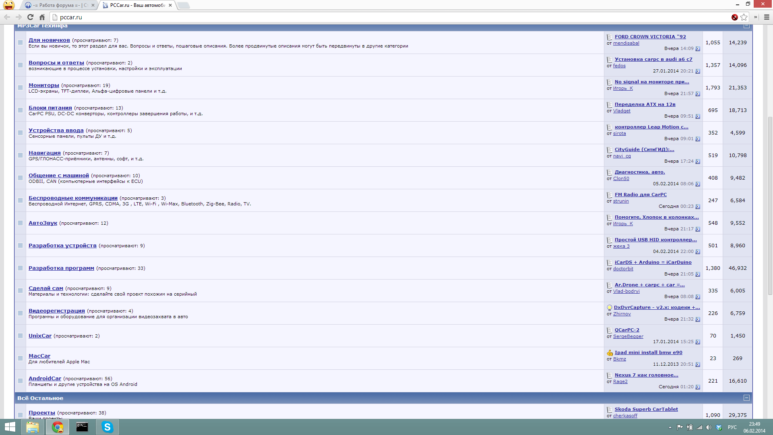Click go-to-last-post arrow in Навигация row
The image size is (773, 435).
coord(698,162)
